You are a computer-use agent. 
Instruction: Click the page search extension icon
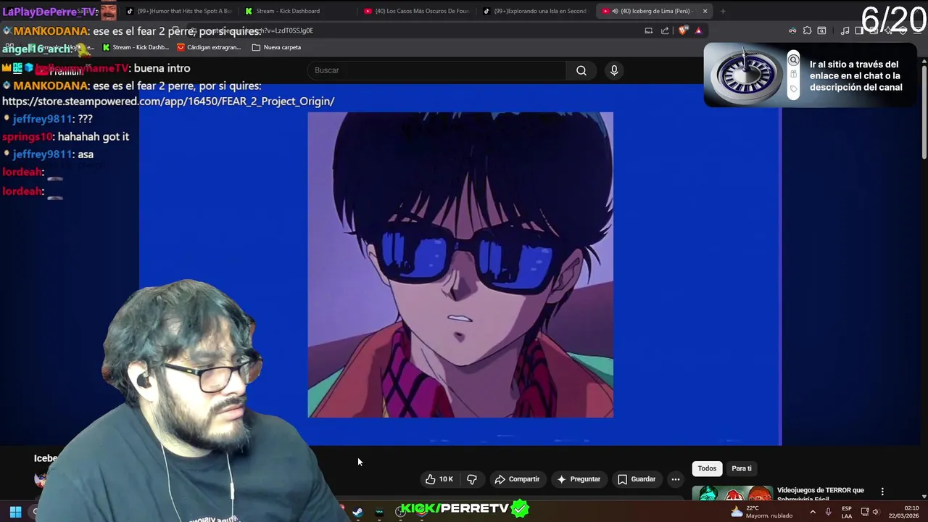(x=821, y=30)
